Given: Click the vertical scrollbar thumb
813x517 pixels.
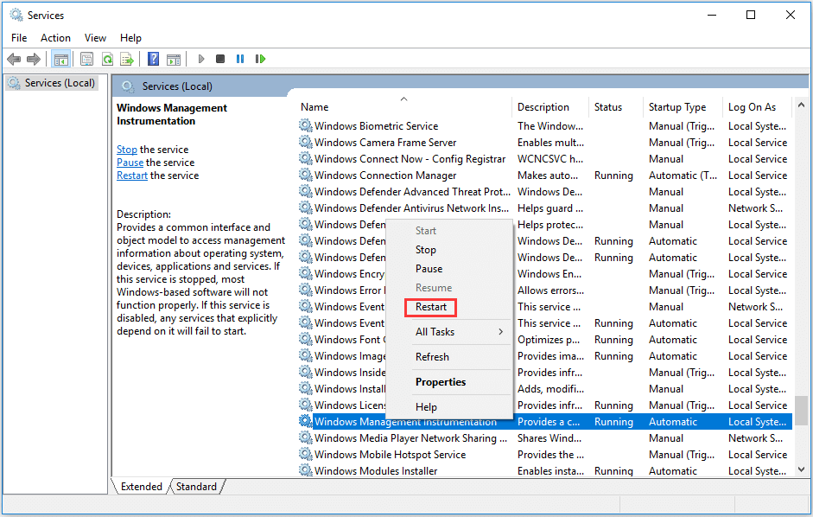Looking at the screenshot, I should (801, 412).
